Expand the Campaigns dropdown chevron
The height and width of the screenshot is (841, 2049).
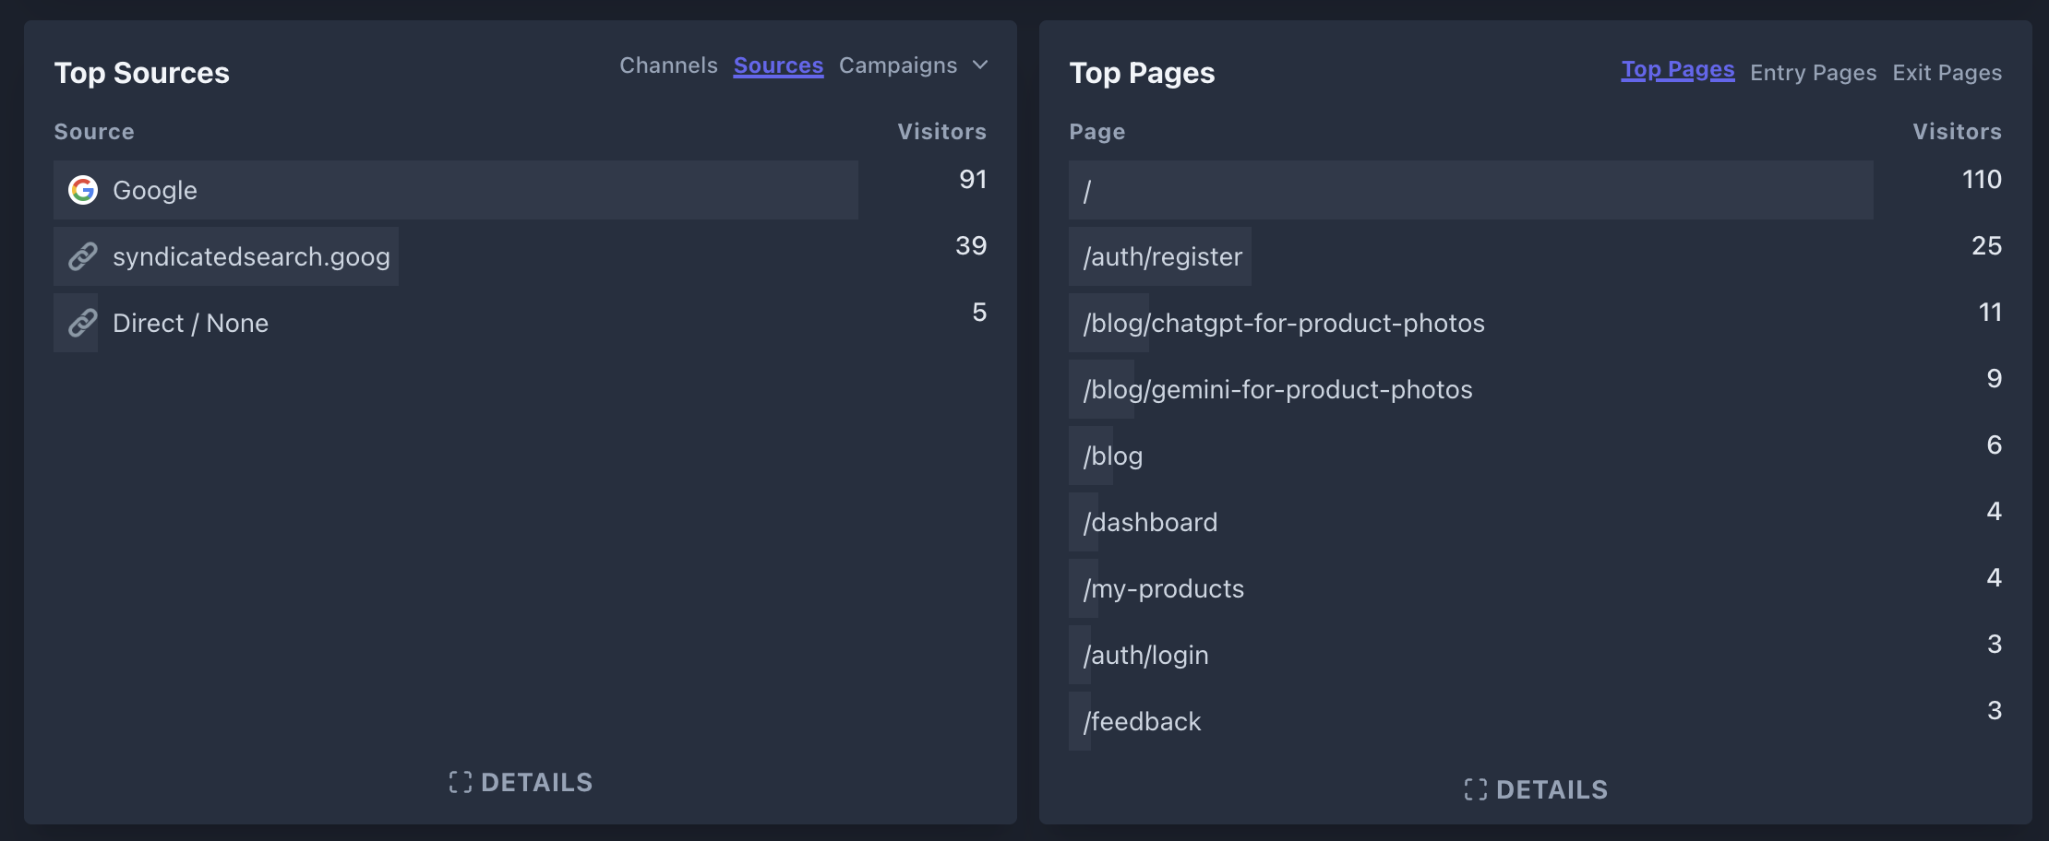point(980,65)
